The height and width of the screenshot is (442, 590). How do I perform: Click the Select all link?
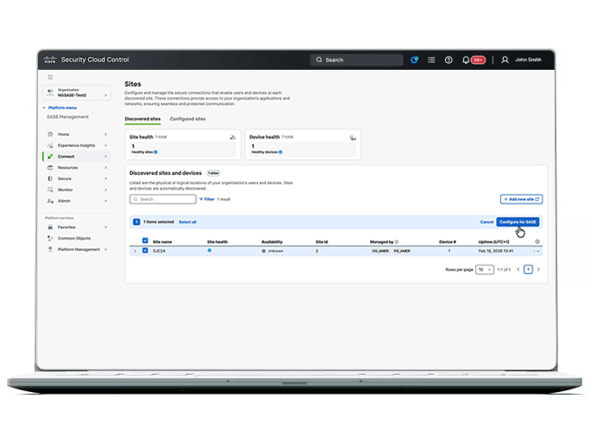[x=187, y=222]
